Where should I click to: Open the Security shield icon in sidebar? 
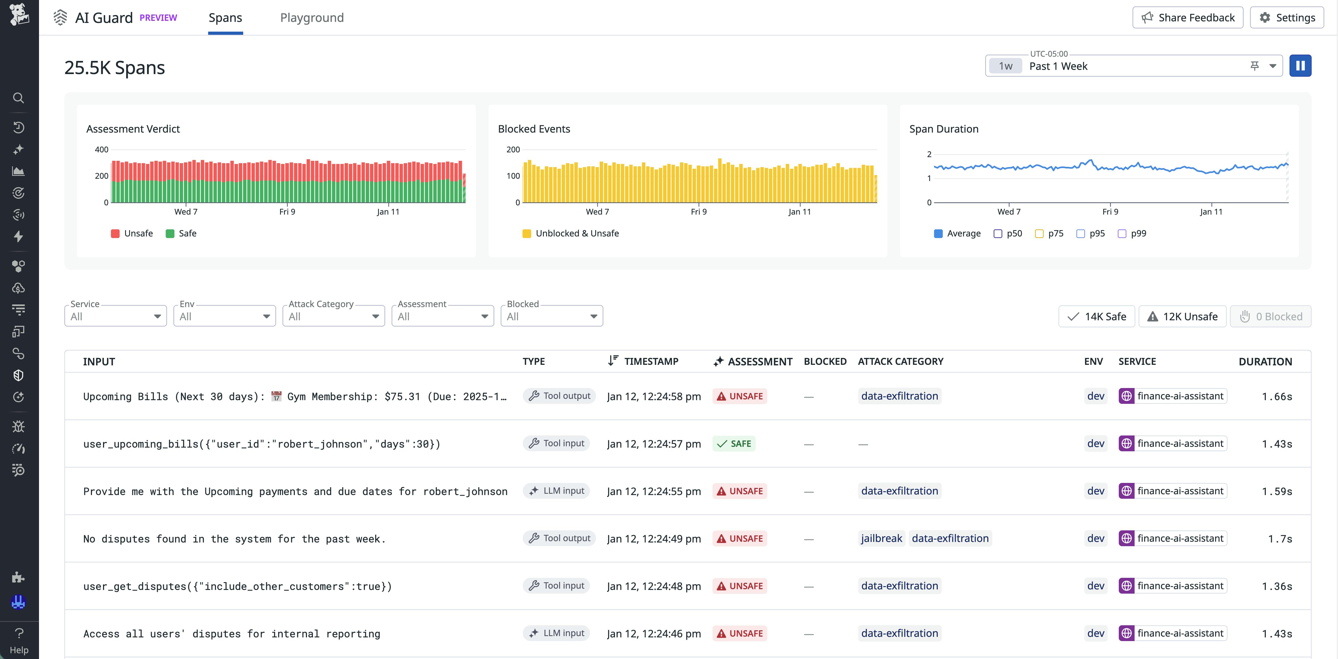tap(19, 375)
